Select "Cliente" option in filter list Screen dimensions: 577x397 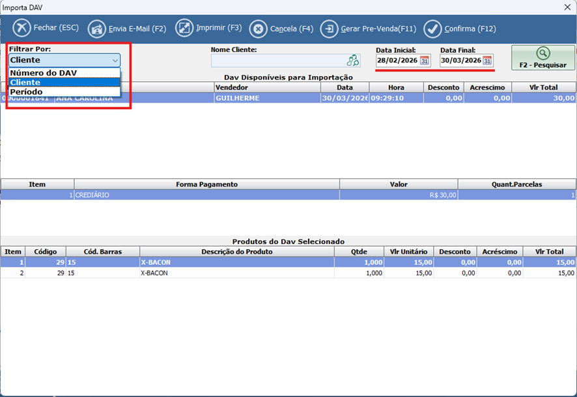25,83
